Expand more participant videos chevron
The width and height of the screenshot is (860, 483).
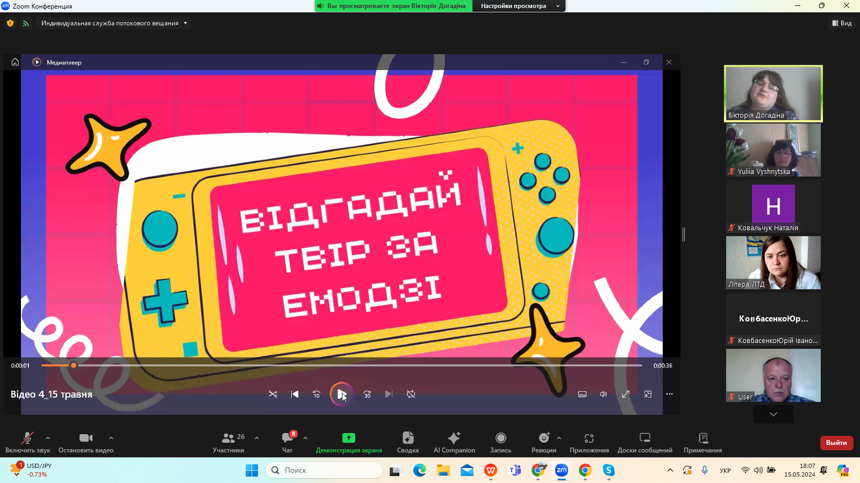(773, 414)
